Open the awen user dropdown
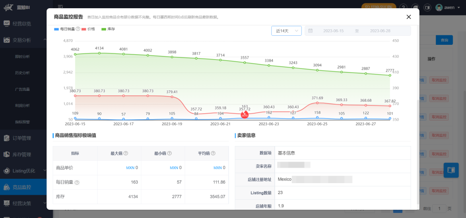The image size is (466, 218). 448,7
